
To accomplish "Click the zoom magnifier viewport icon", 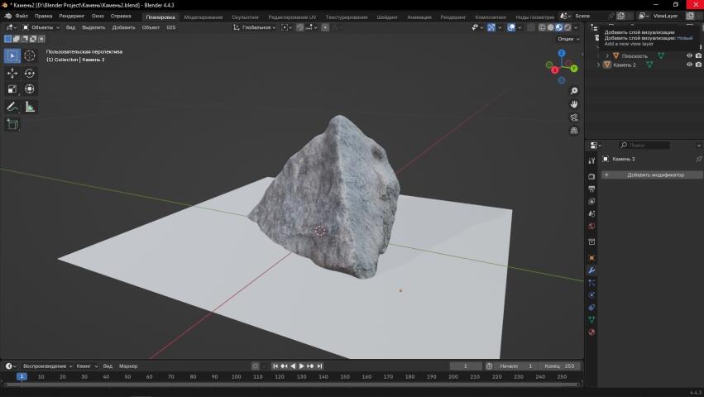I will click(574, 91).
